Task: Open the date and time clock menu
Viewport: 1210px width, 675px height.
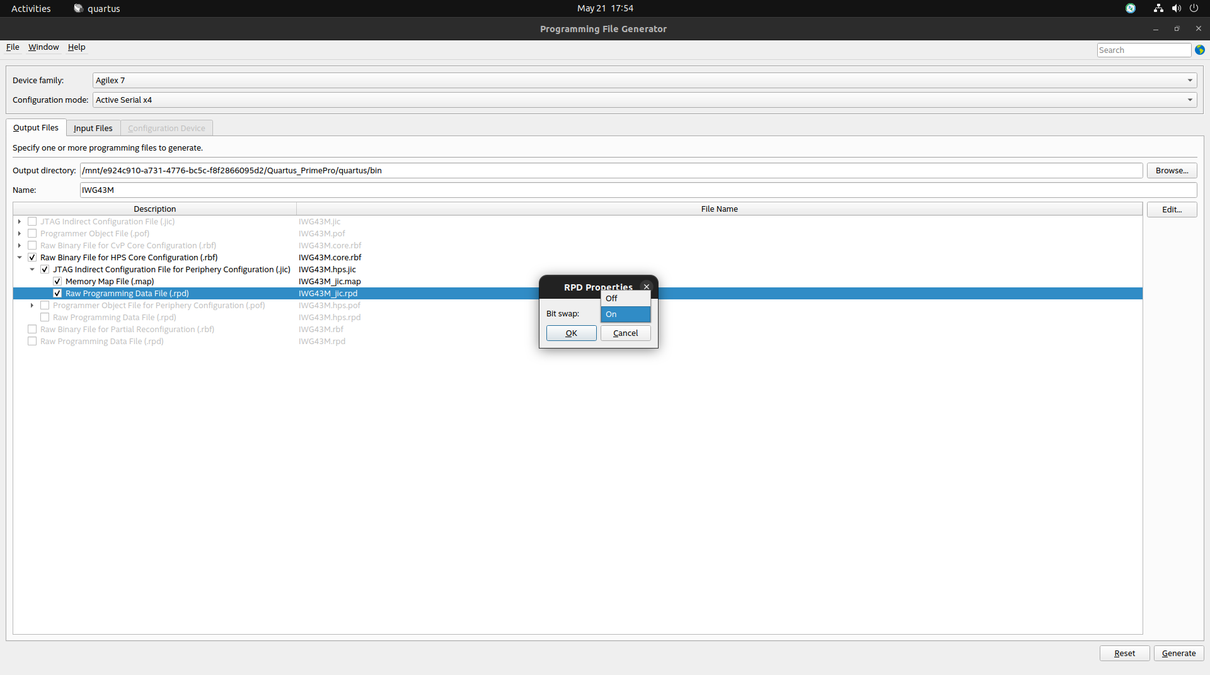Action: (x=605, y=8)
